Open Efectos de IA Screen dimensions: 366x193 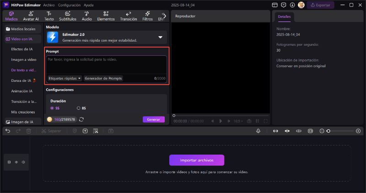[22, 49]
